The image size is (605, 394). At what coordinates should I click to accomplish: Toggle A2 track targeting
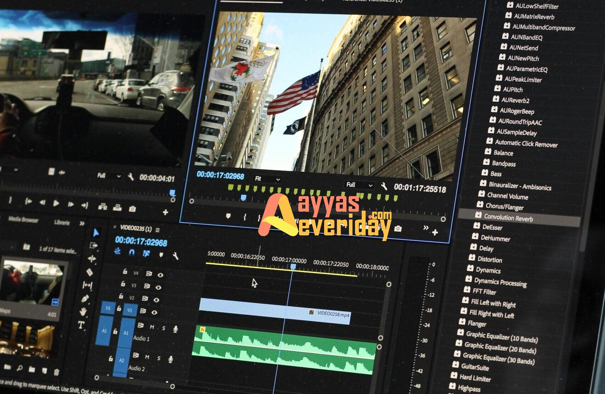point(121,360)
